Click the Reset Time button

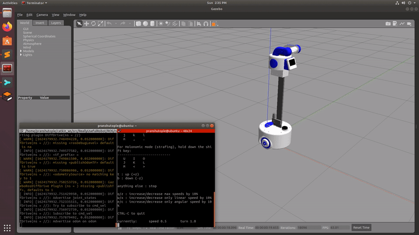click(x=361, y=228)
